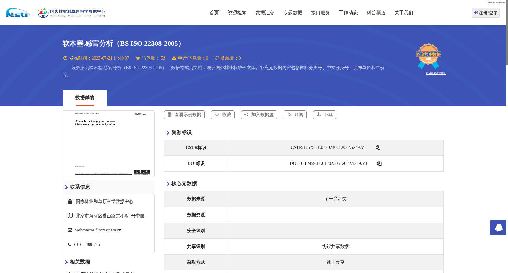Click the phone number 010-62888745
This screenshot has width=508, height=273.
click(87, 244)
